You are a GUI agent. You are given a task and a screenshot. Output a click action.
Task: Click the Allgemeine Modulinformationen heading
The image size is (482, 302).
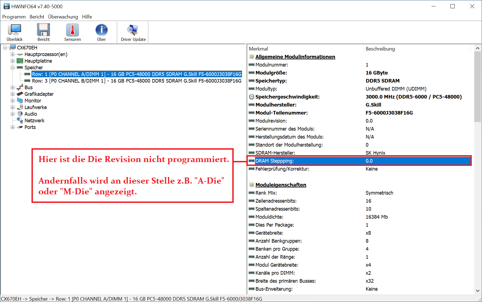point(295,57)
